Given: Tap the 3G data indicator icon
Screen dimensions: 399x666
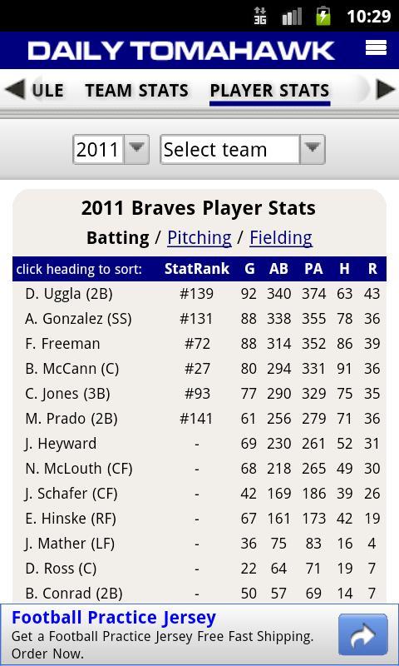Looking at the screenshot, I should pyautogui.click(x=260, y=16).
